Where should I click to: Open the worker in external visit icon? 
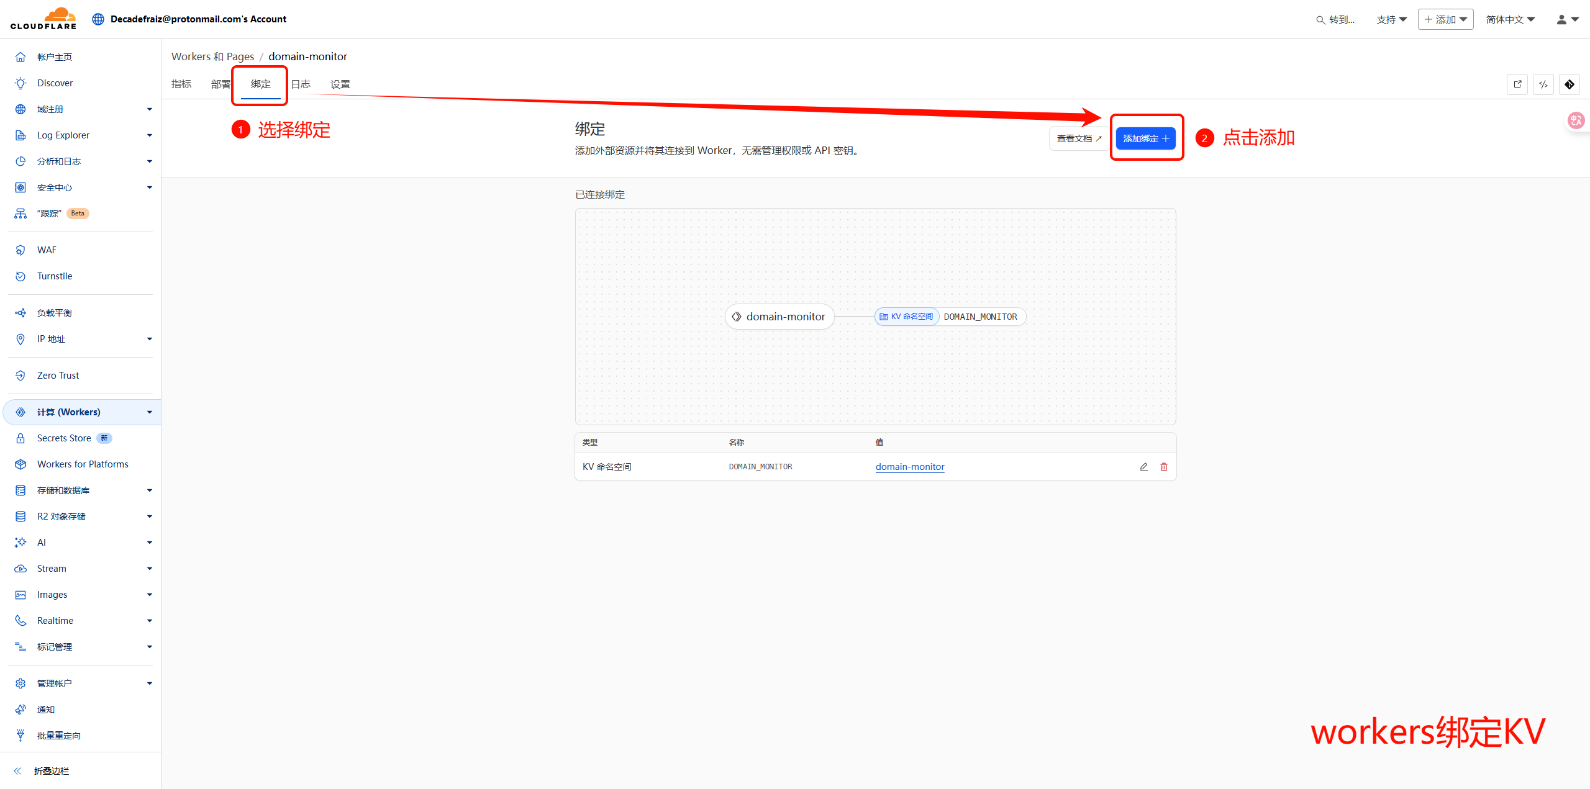1517,84
